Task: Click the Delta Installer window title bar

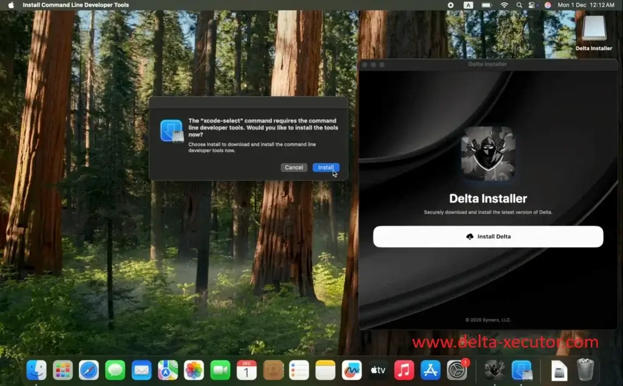Action: [x=488, y=64]
